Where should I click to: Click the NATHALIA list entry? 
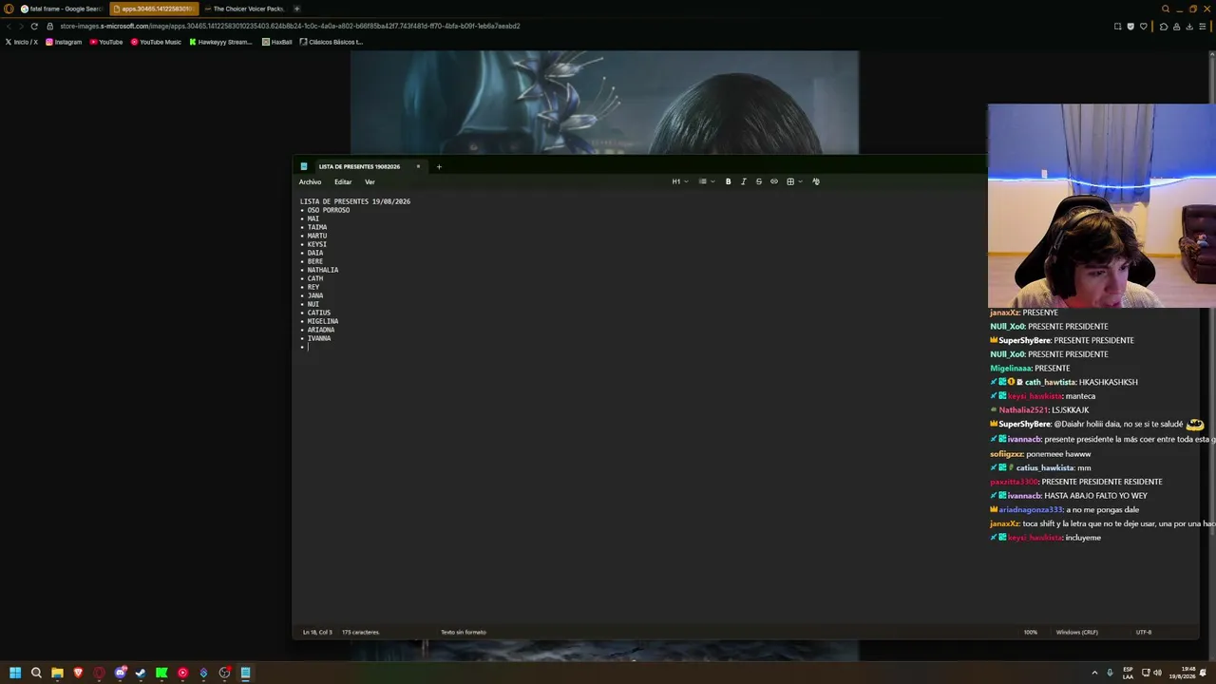click(x=323, y=270)
